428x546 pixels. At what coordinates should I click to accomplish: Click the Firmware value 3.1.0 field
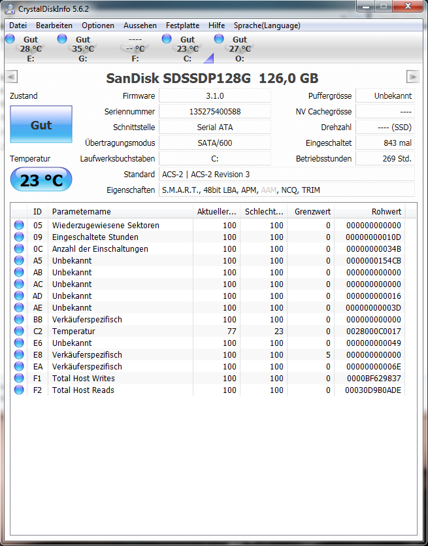pyautogui.click(x=215, y=95)
